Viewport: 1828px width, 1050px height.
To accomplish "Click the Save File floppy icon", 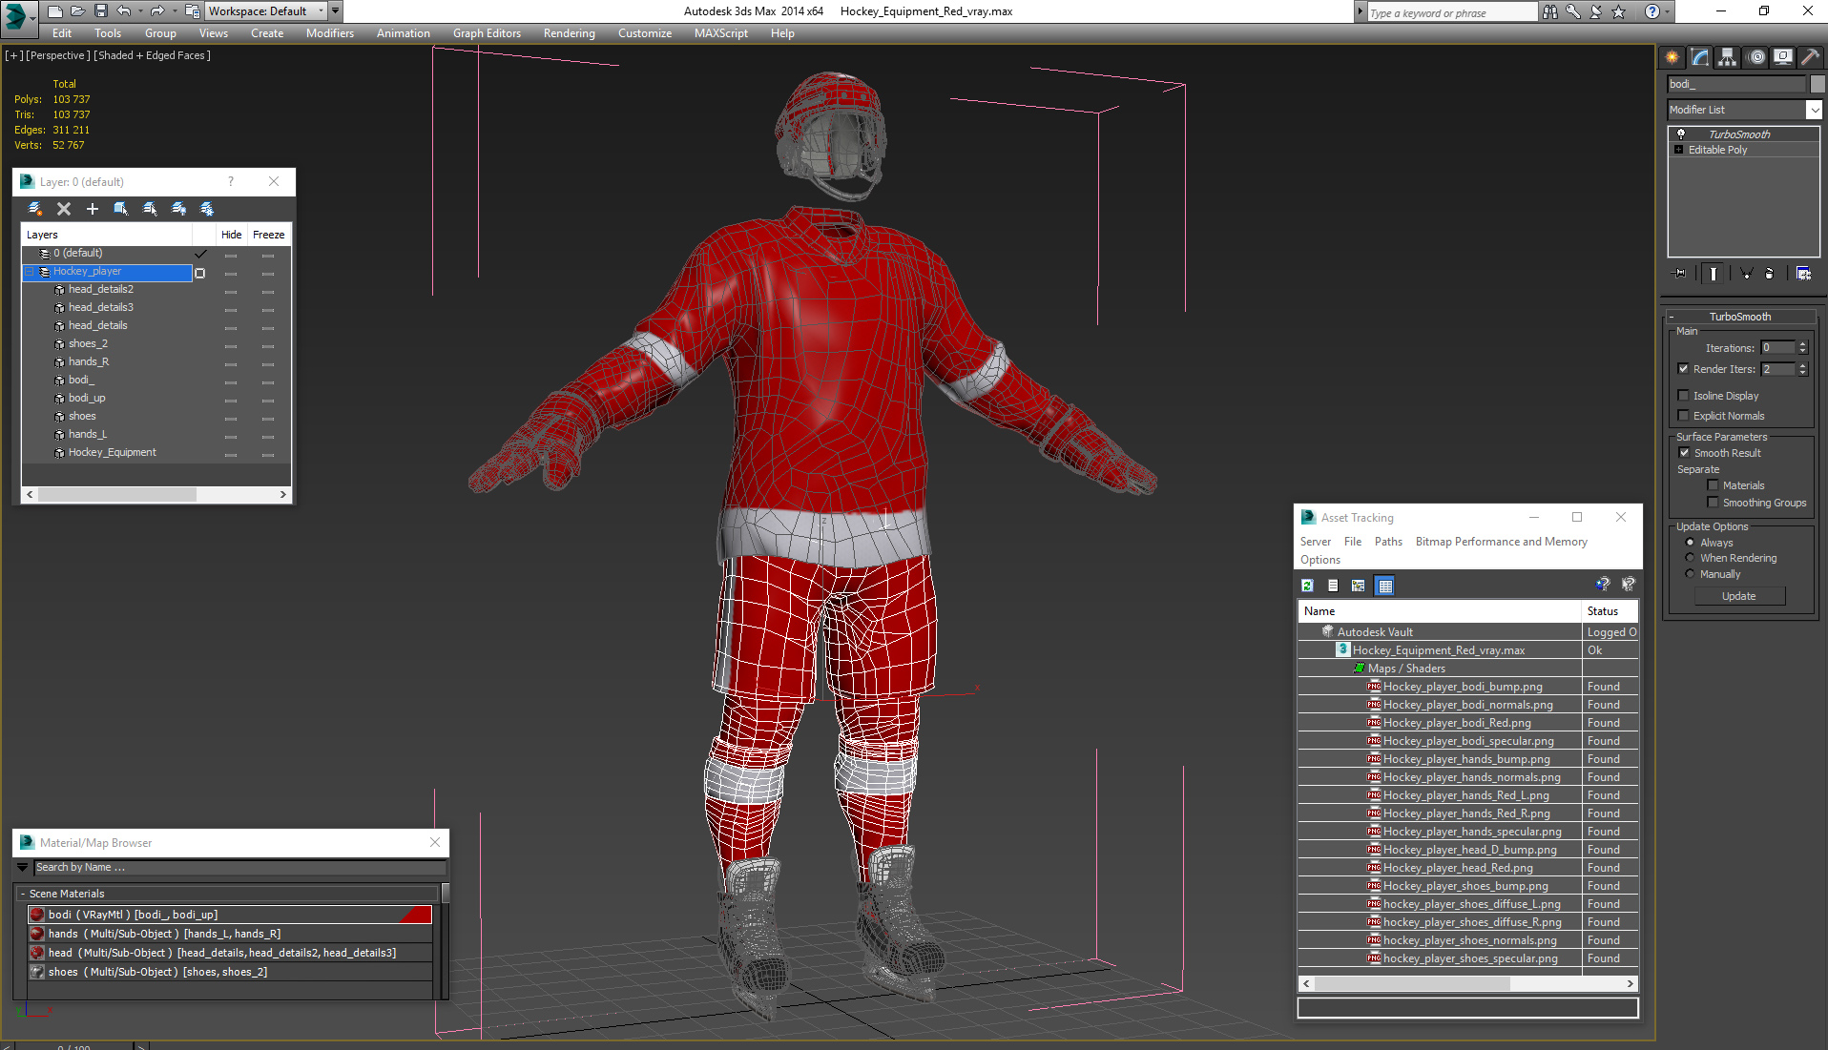I will pyautogui.click(x=100, y=11).
